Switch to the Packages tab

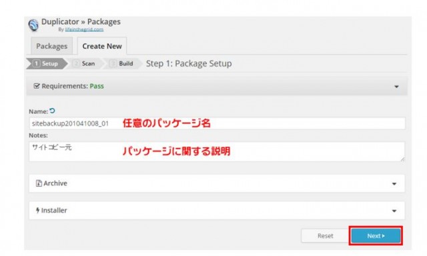pos(52,46)
